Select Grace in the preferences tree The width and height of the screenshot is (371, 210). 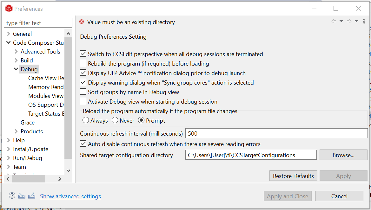(28, 122)
